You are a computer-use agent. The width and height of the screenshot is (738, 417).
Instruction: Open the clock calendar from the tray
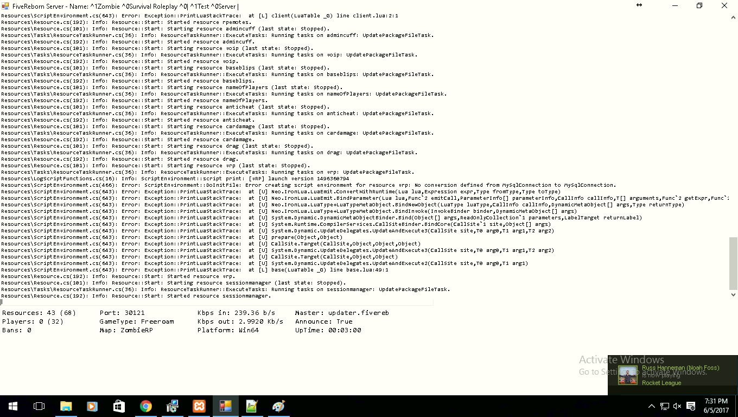tap(717, 406)
